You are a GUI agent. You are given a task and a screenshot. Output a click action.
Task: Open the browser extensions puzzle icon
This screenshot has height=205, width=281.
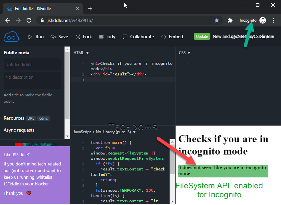click(230, 20)
